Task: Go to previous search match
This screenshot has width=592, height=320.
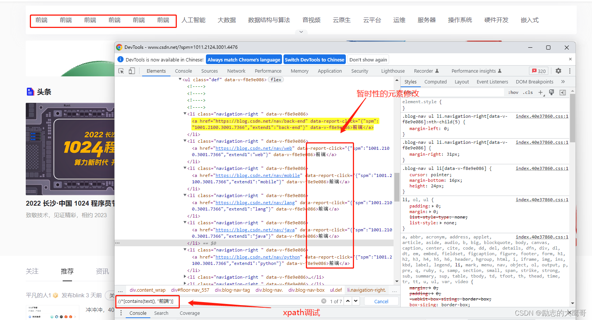Action: coord(348,301)
